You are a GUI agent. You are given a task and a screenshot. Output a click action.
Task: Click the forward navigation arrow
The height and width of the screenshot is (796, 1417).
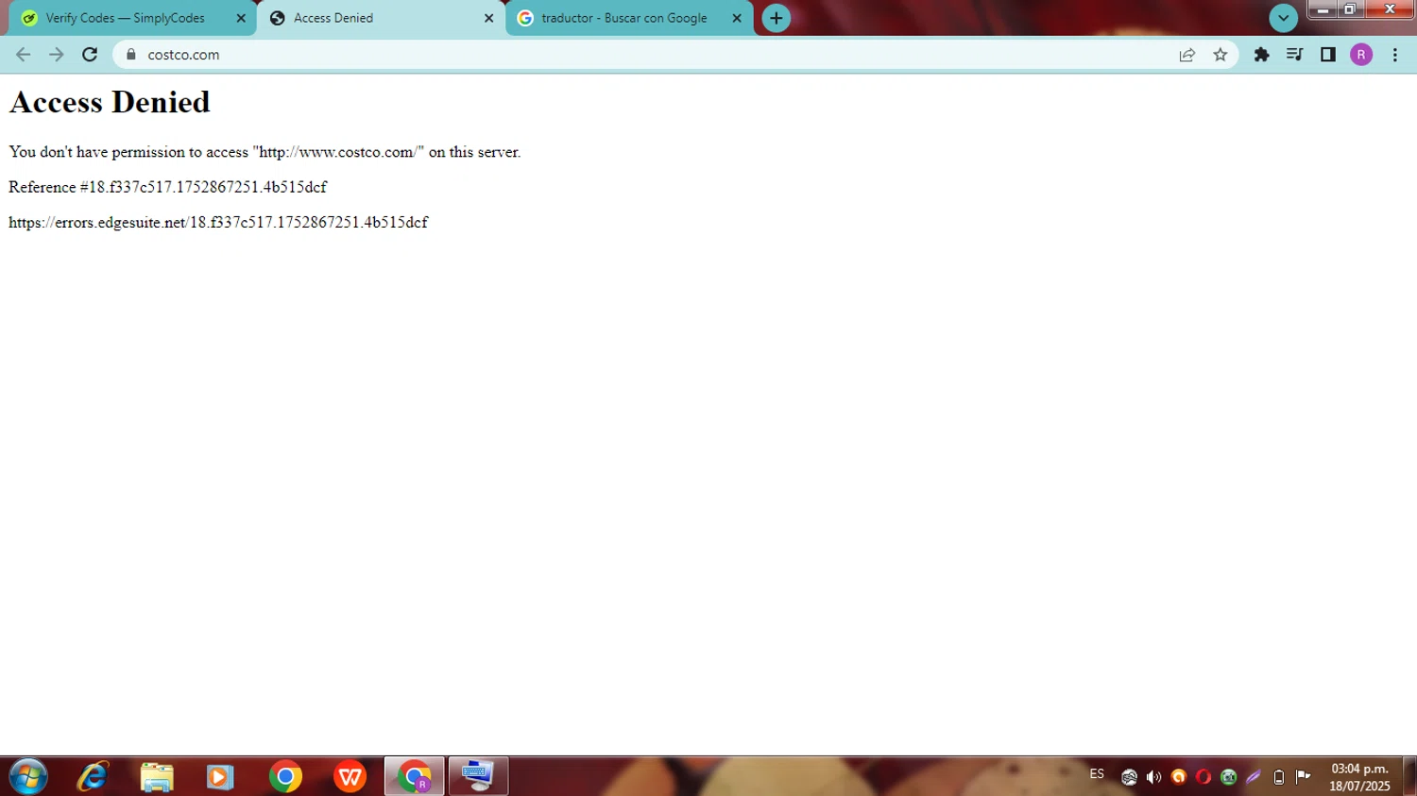click(x=57, y=55)
